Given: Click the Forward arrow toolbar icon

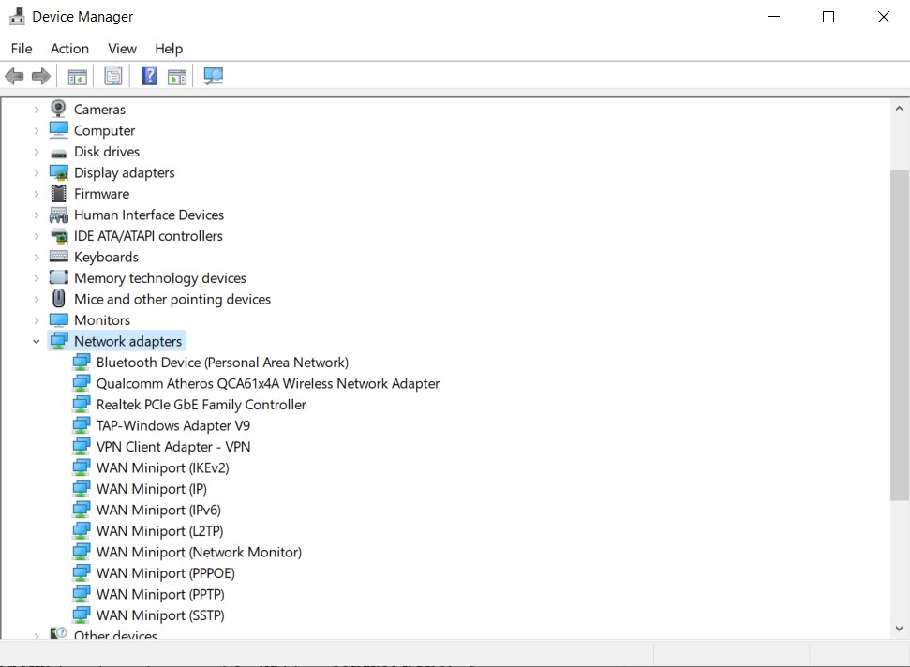Looking at the screenshot, I should pos(40,76).
